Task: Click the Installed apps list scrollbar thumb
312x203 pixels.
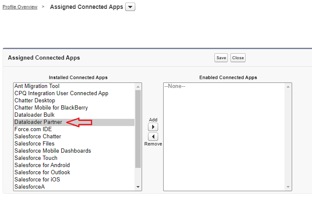Action: point(138,129)
